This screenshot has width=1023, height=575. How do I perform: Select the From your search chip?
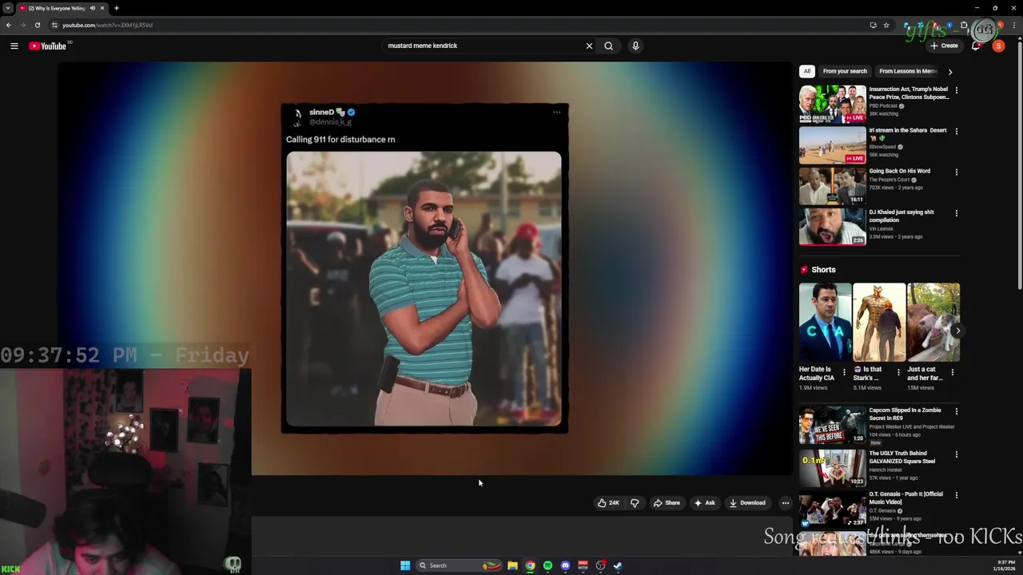click(x=845, y=71)
